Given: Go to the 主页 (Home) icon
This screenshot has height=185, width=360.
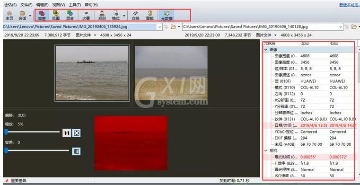Looking at the screenshot, I should point(9,16).
